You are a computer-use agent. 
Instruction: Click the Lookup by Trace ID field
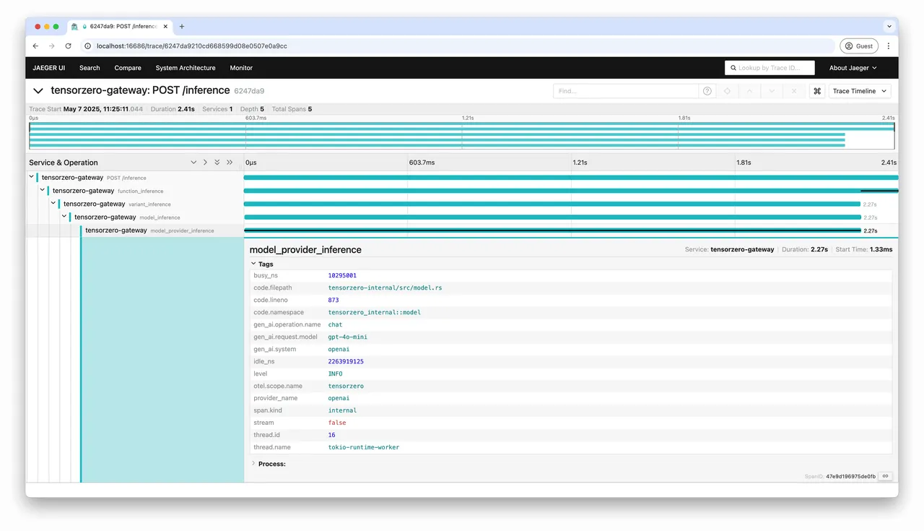(x=770, y=68)
